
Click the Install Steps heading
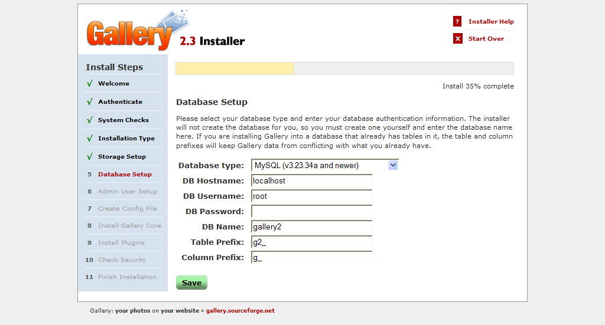pyautogui.click(x=114, y=67)
